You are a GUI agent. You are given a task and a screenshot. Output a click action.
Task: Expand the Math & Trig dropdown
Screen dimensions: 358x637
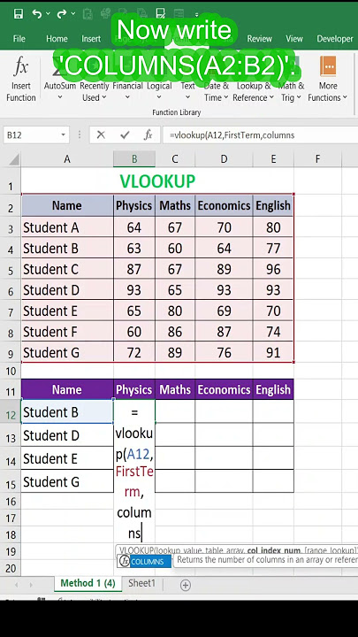tap(291, 92)
